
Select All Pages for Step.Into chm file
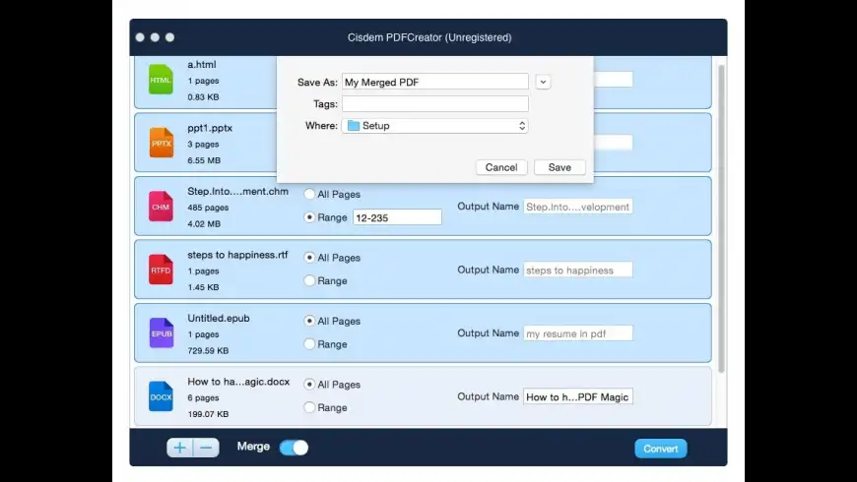[x=309, y=194]
